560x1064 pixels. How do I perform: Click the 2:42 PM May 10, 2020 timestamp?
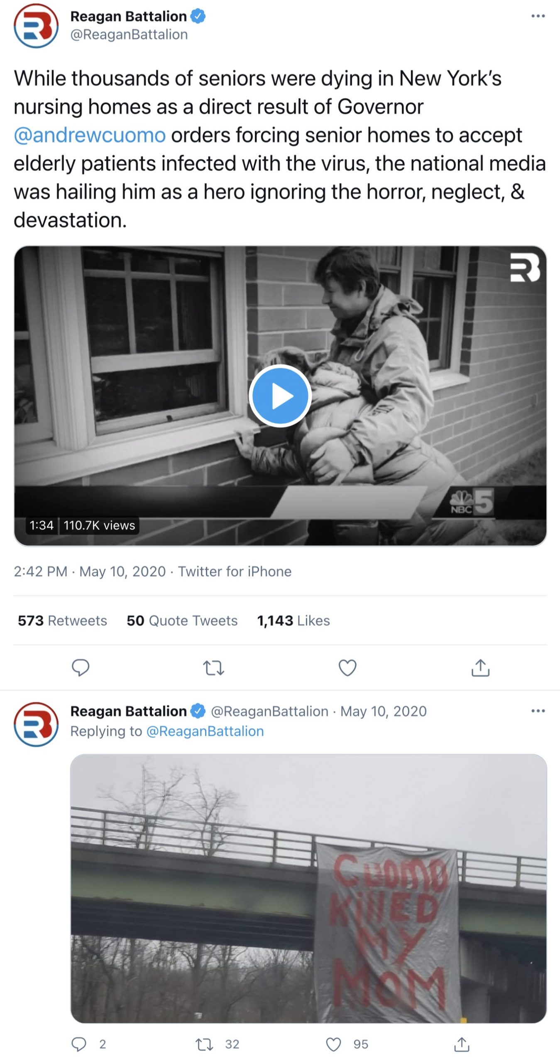click(x=90, y=571)
